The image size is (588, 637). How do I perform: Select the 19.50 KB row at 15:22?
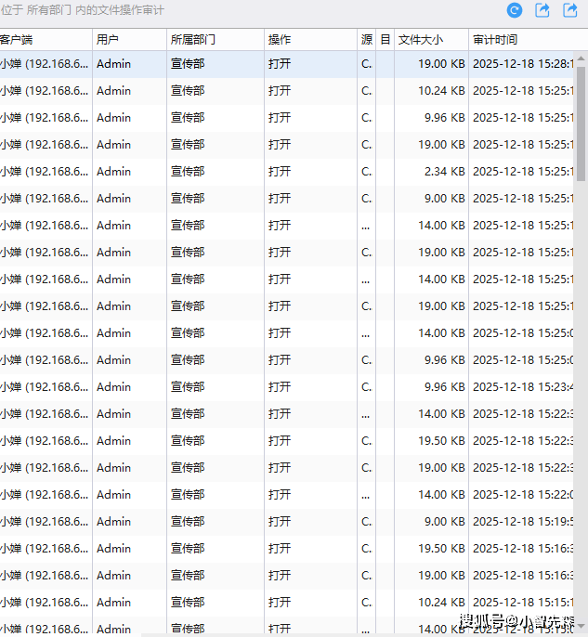279,441
